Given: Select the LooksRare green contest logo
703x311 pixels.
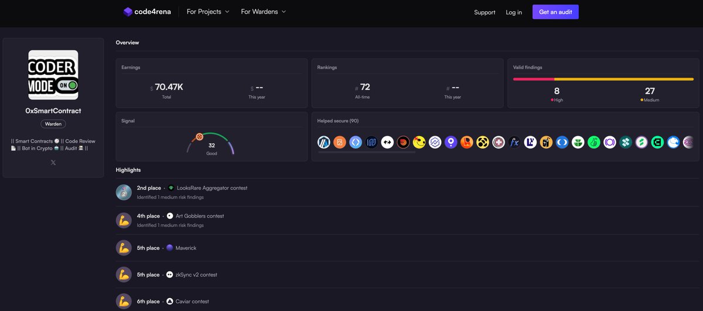Looking at the screenshot, I should point(171,188).
